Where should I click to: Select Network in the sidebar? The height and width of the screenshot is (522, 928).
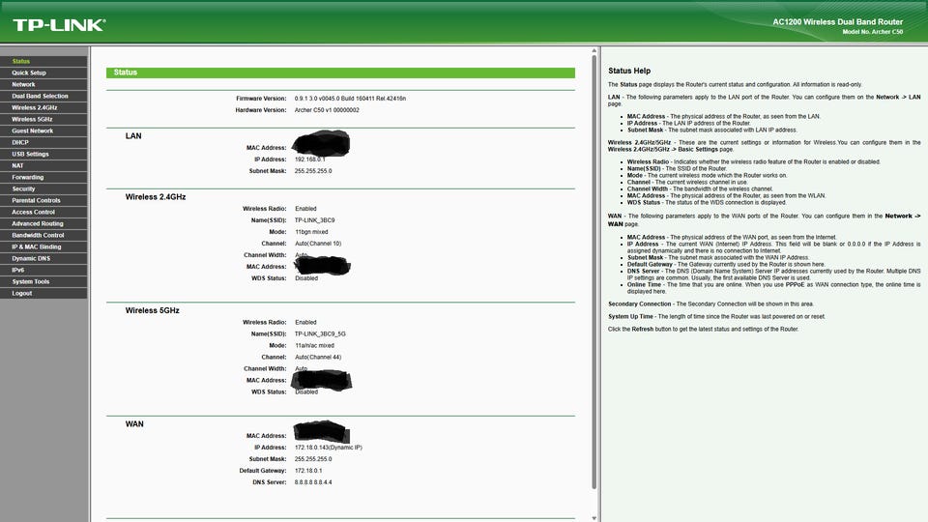(x=43, y=85)
